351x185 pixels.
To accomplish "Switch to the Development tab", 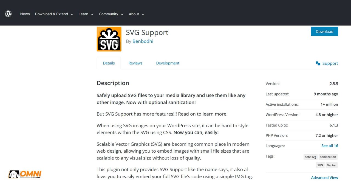I will [168, 63].
